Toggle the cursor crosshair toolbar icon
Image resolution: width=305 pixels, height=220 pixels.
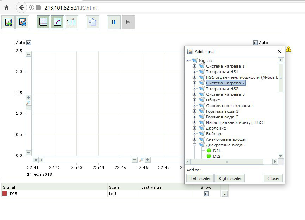point(71,22)
